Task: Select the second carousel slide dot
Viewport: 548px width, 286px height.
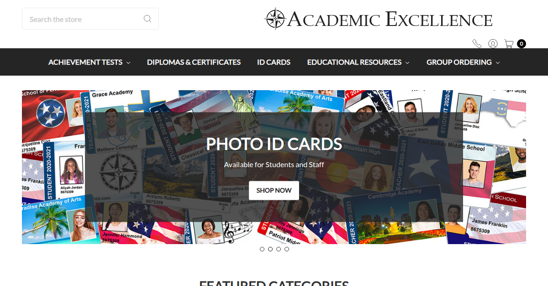Action: (270, 249)
